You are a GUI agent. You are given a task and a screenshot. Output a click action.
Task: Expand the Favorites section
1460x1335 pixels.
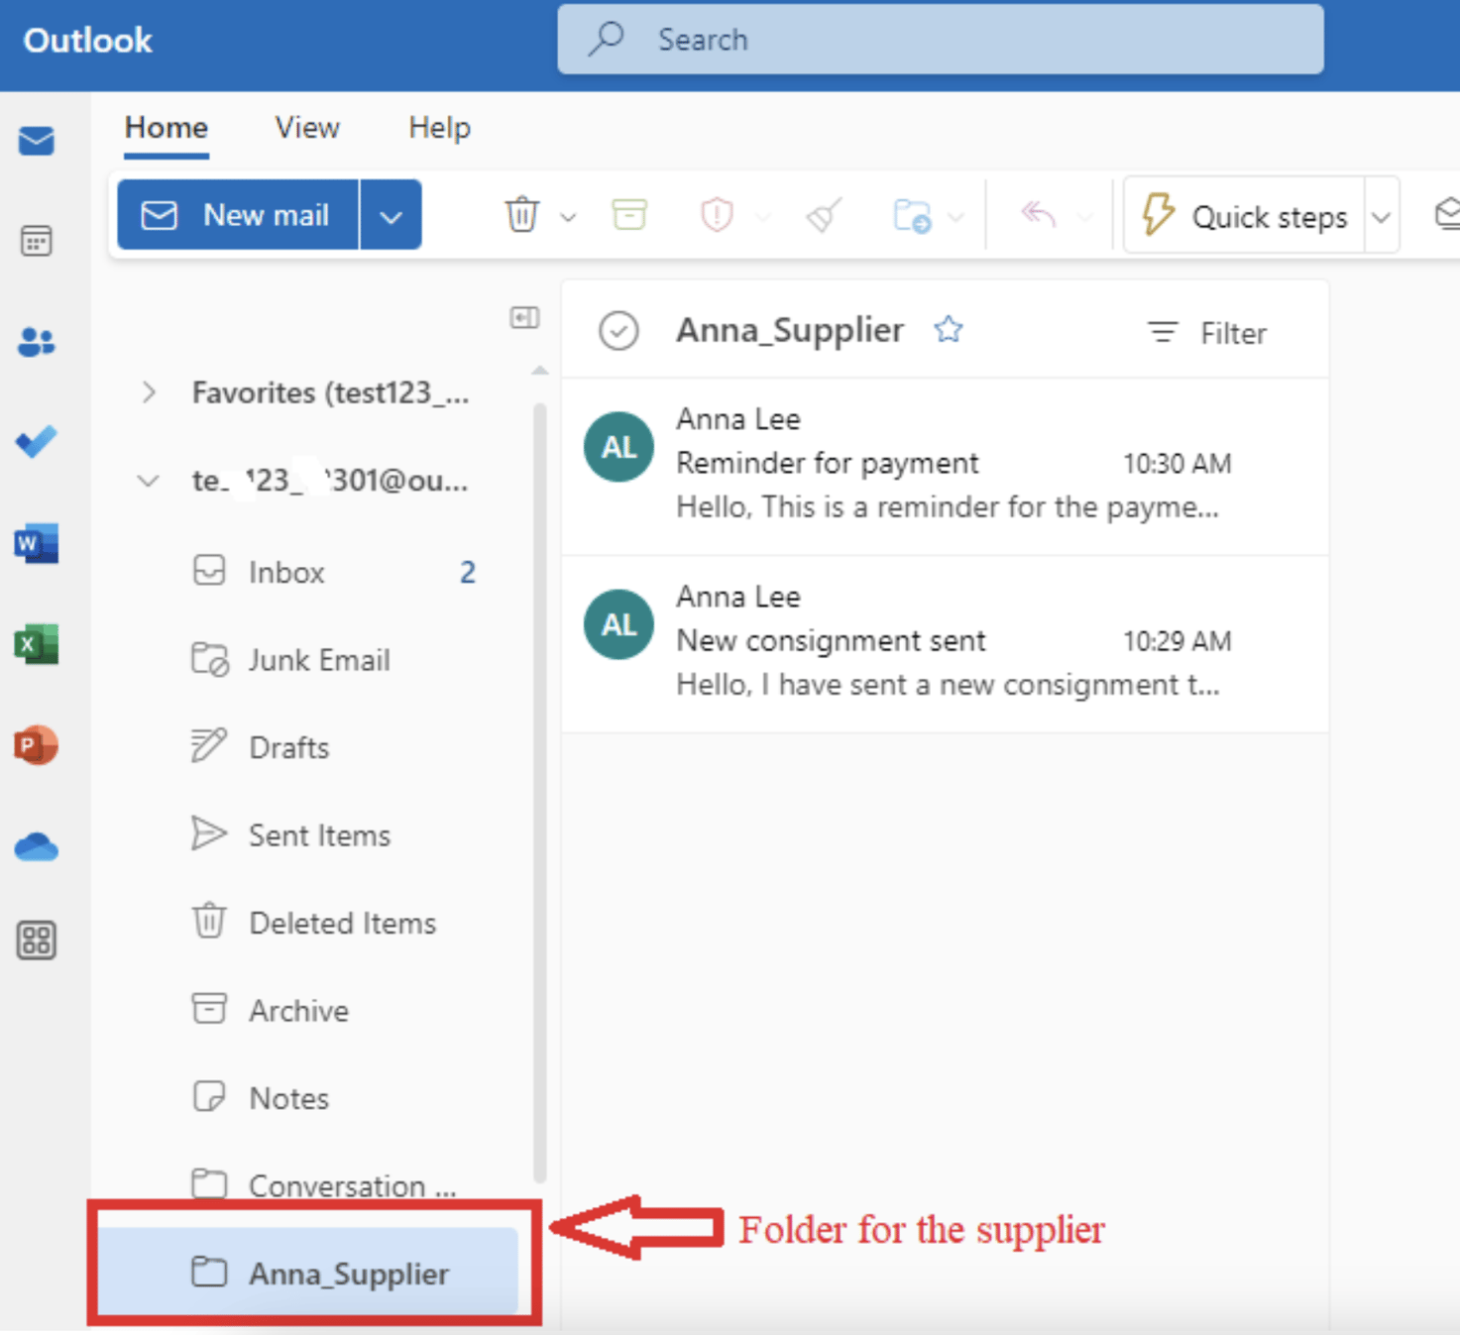tap(149, 392)
